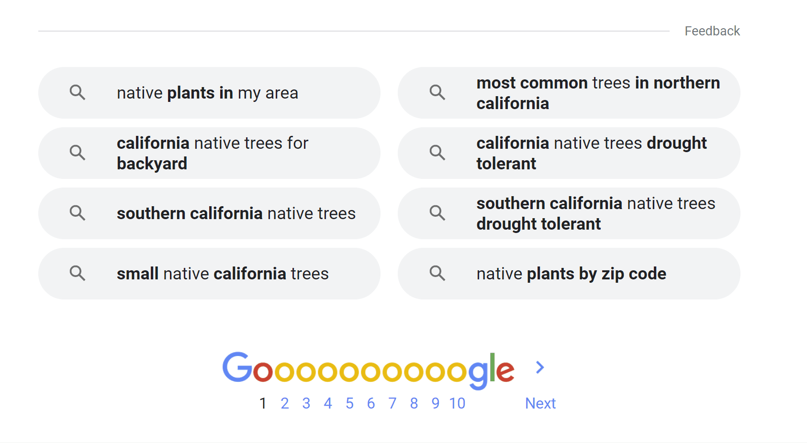Choose "small native california trees" related search
This screenshot has width=807, height=443.
pyautogui.click(x=223, y=274)
